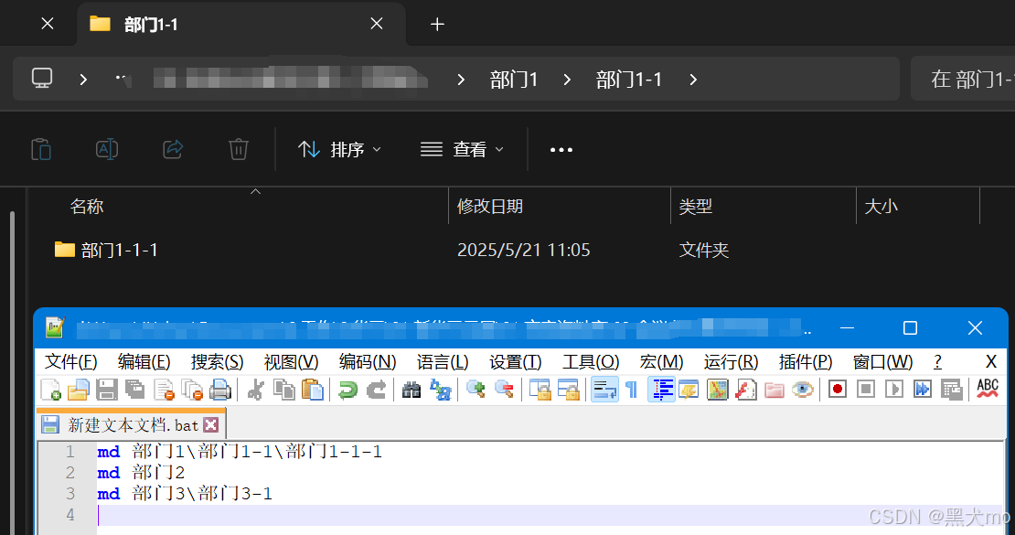Click Save All icon in Notepad++ toolbar
The width and height of the screenshot is (1015, 535).
tap(134, 390)
